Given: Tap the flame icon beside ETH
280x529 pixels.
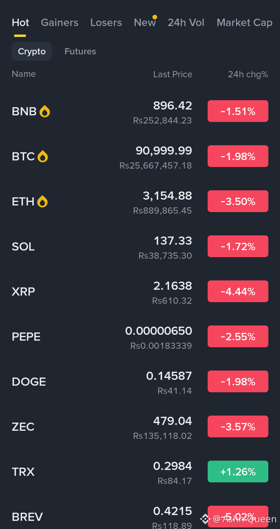Looking at the screenshot, I should click(x=42, y=202).
